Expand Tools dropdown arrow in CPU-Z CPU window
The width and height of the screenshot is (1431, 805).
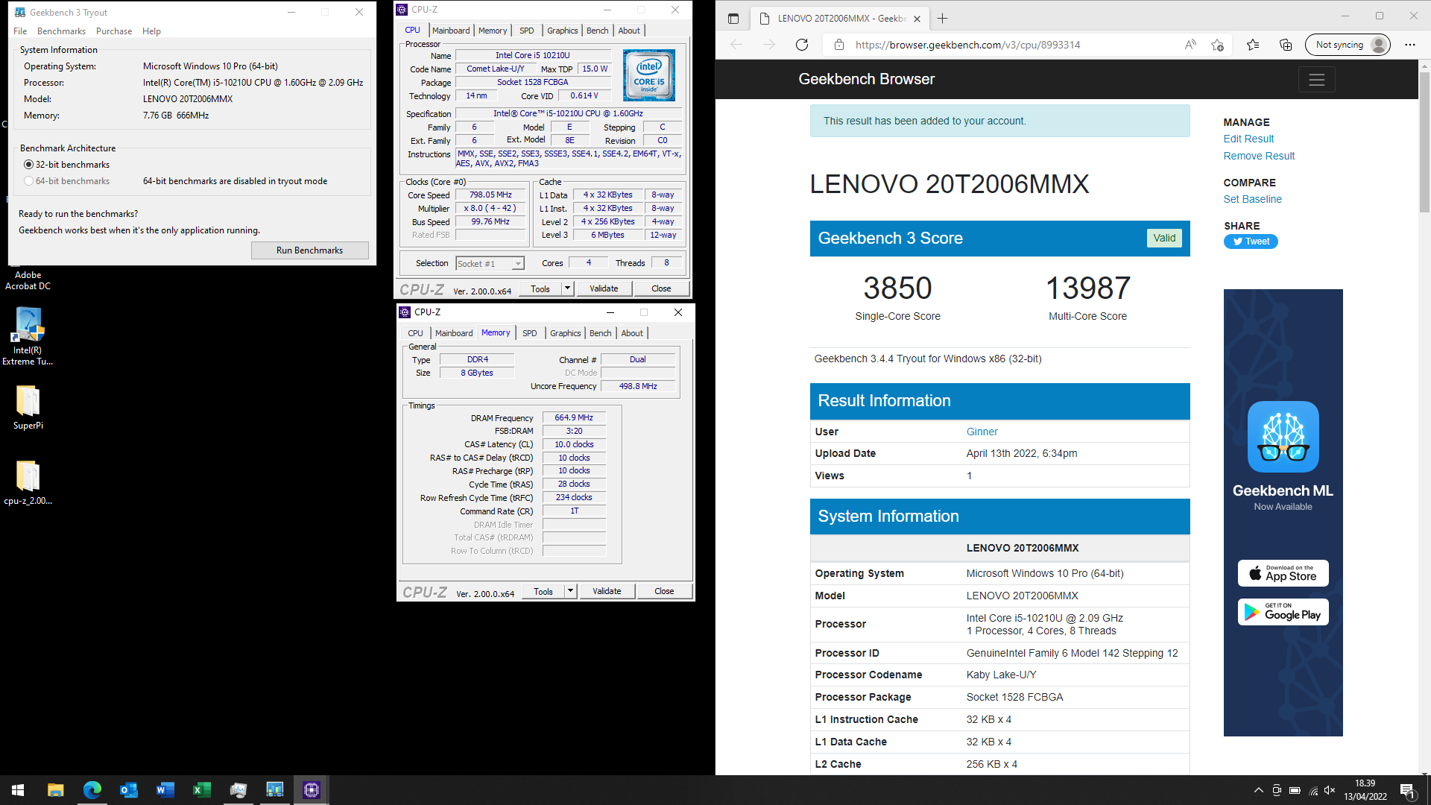(567, 288)
